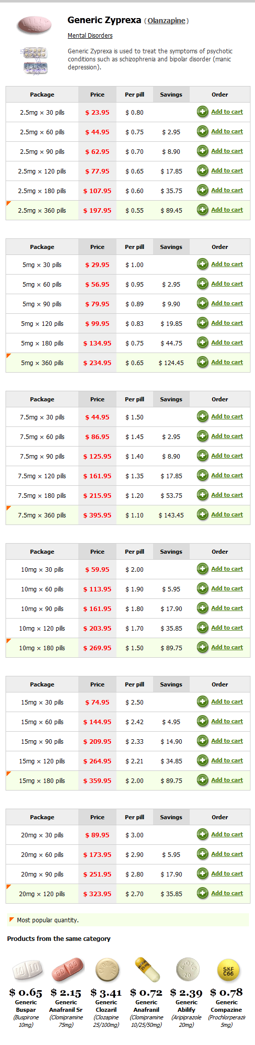Click green plus icon for 7.5mg × 90 pills

tap(202, 456)
